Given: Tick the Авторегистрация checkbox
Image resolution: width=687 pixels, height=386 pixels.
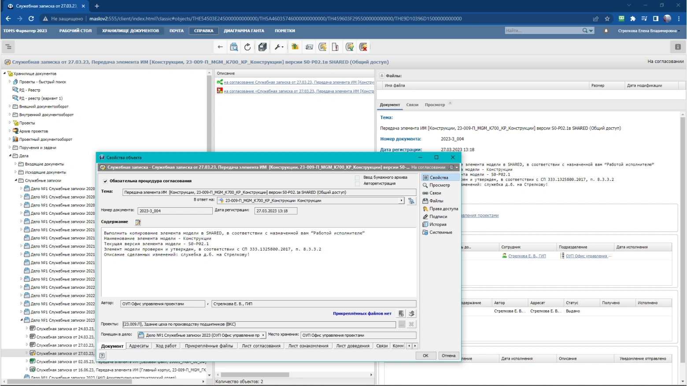Looking at the screenshot, I should pos(357,184).
